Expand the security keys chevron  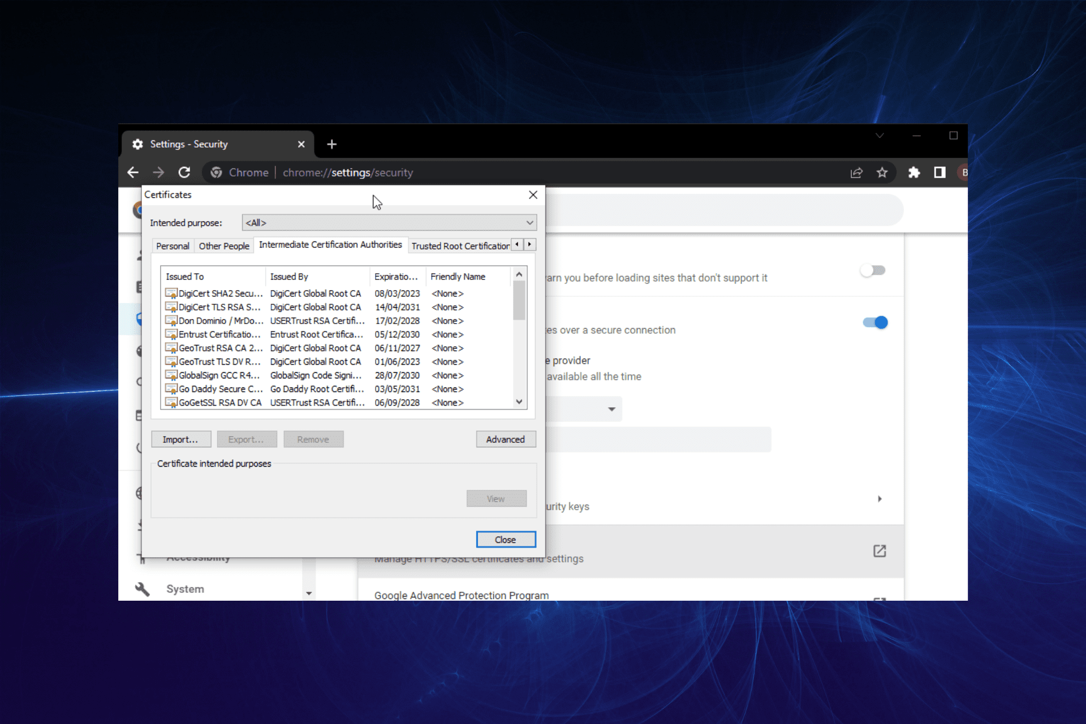pyautogui.click(x=880, y=499)
